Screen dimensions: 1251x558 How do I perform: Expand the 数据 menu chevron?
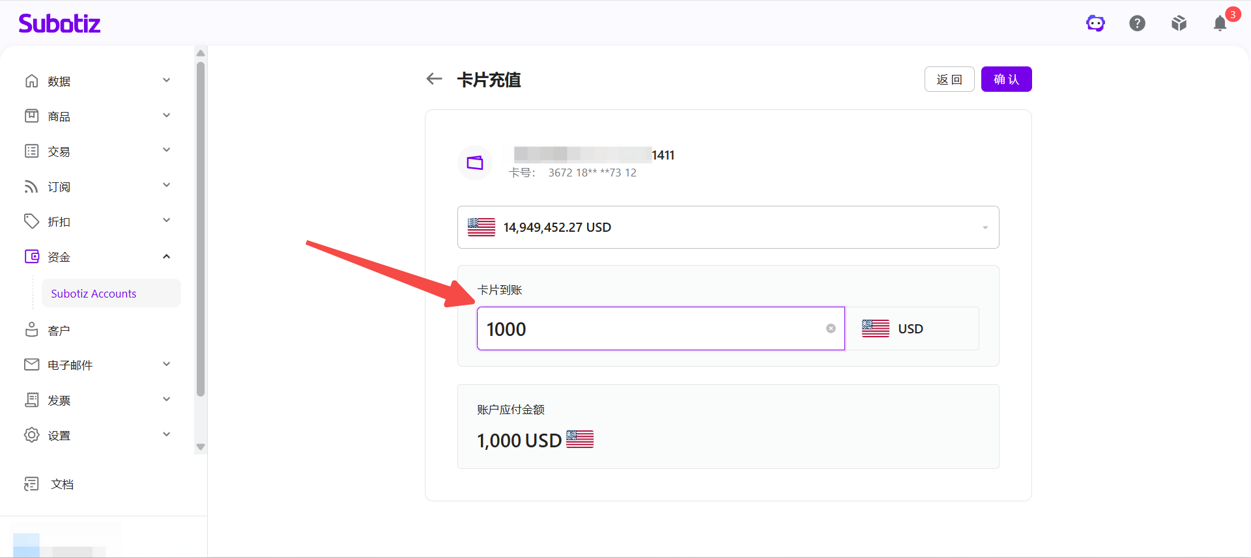coord(166,81)
